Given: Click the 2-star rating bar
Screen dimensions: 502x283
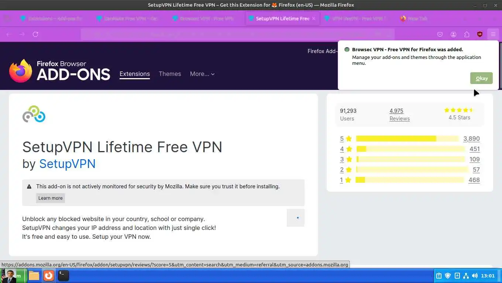Looking at the screenshot, I should point(412,170).
